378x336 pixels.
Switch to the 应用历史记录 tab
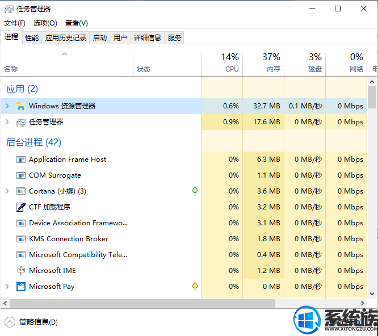pos(66,38)
